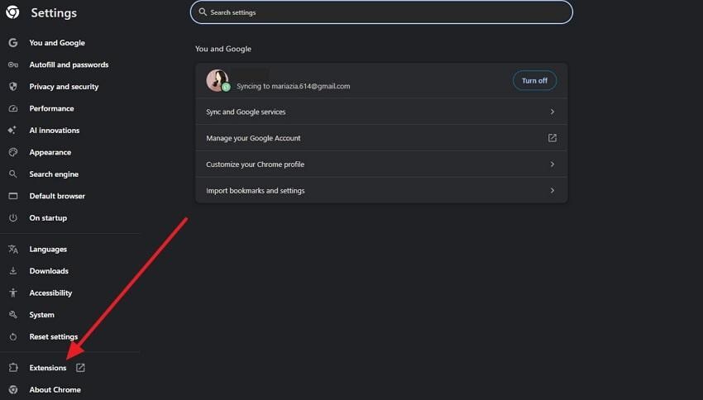Open Default browser settings

click(57, 196)
